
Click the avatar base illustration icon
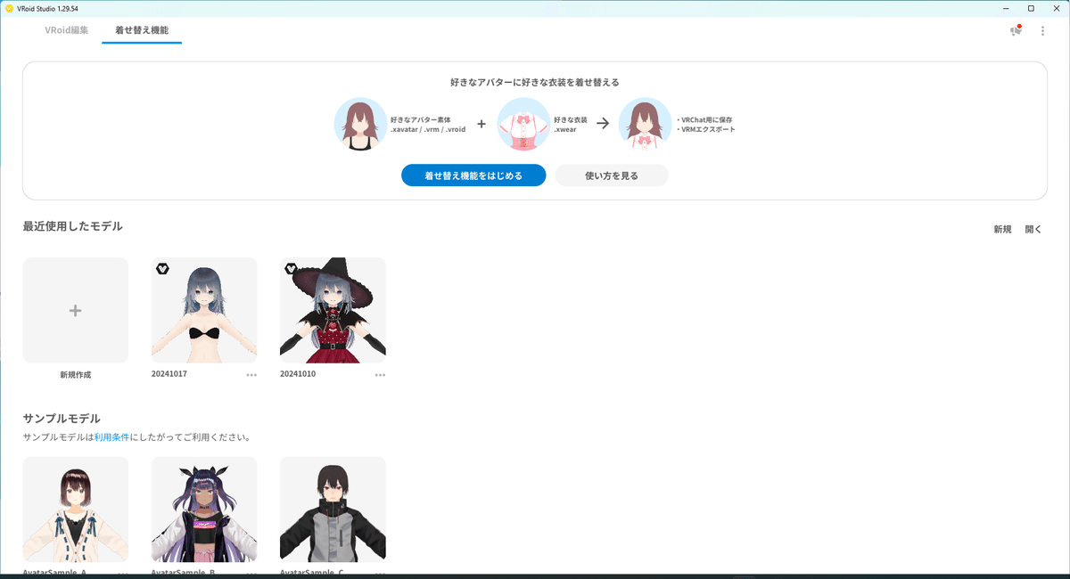360,124
